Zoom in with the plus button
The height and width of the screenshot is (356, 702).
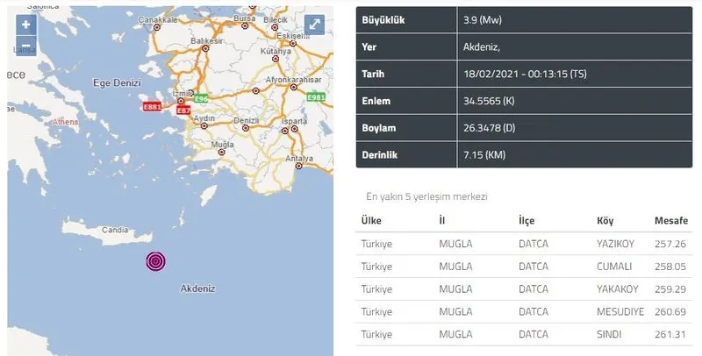click(25, 25)
